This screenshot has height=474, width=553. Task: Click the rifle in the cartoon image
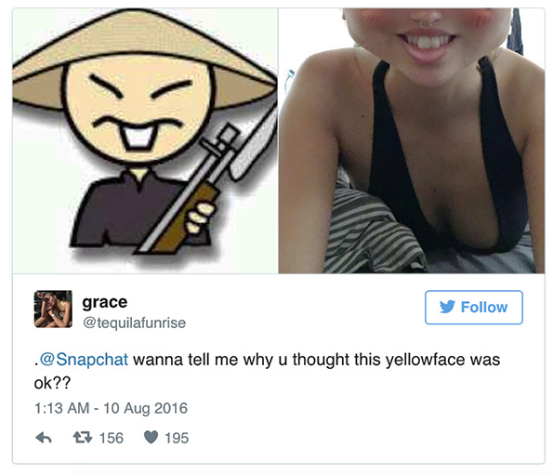(206, 185)
